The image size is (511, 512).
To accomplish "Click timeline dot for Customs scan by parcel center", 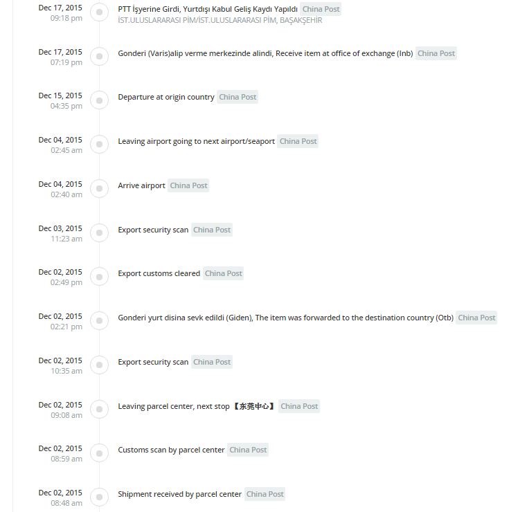I will (x=99, y=453).
